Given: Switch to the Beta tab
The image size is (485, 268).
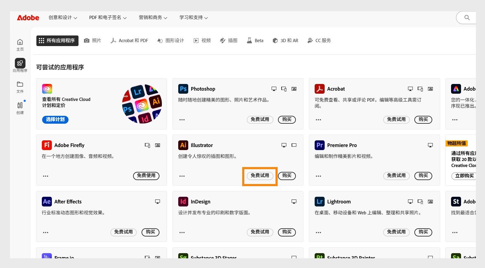Looking at the screenshot, I should [255, 41].
